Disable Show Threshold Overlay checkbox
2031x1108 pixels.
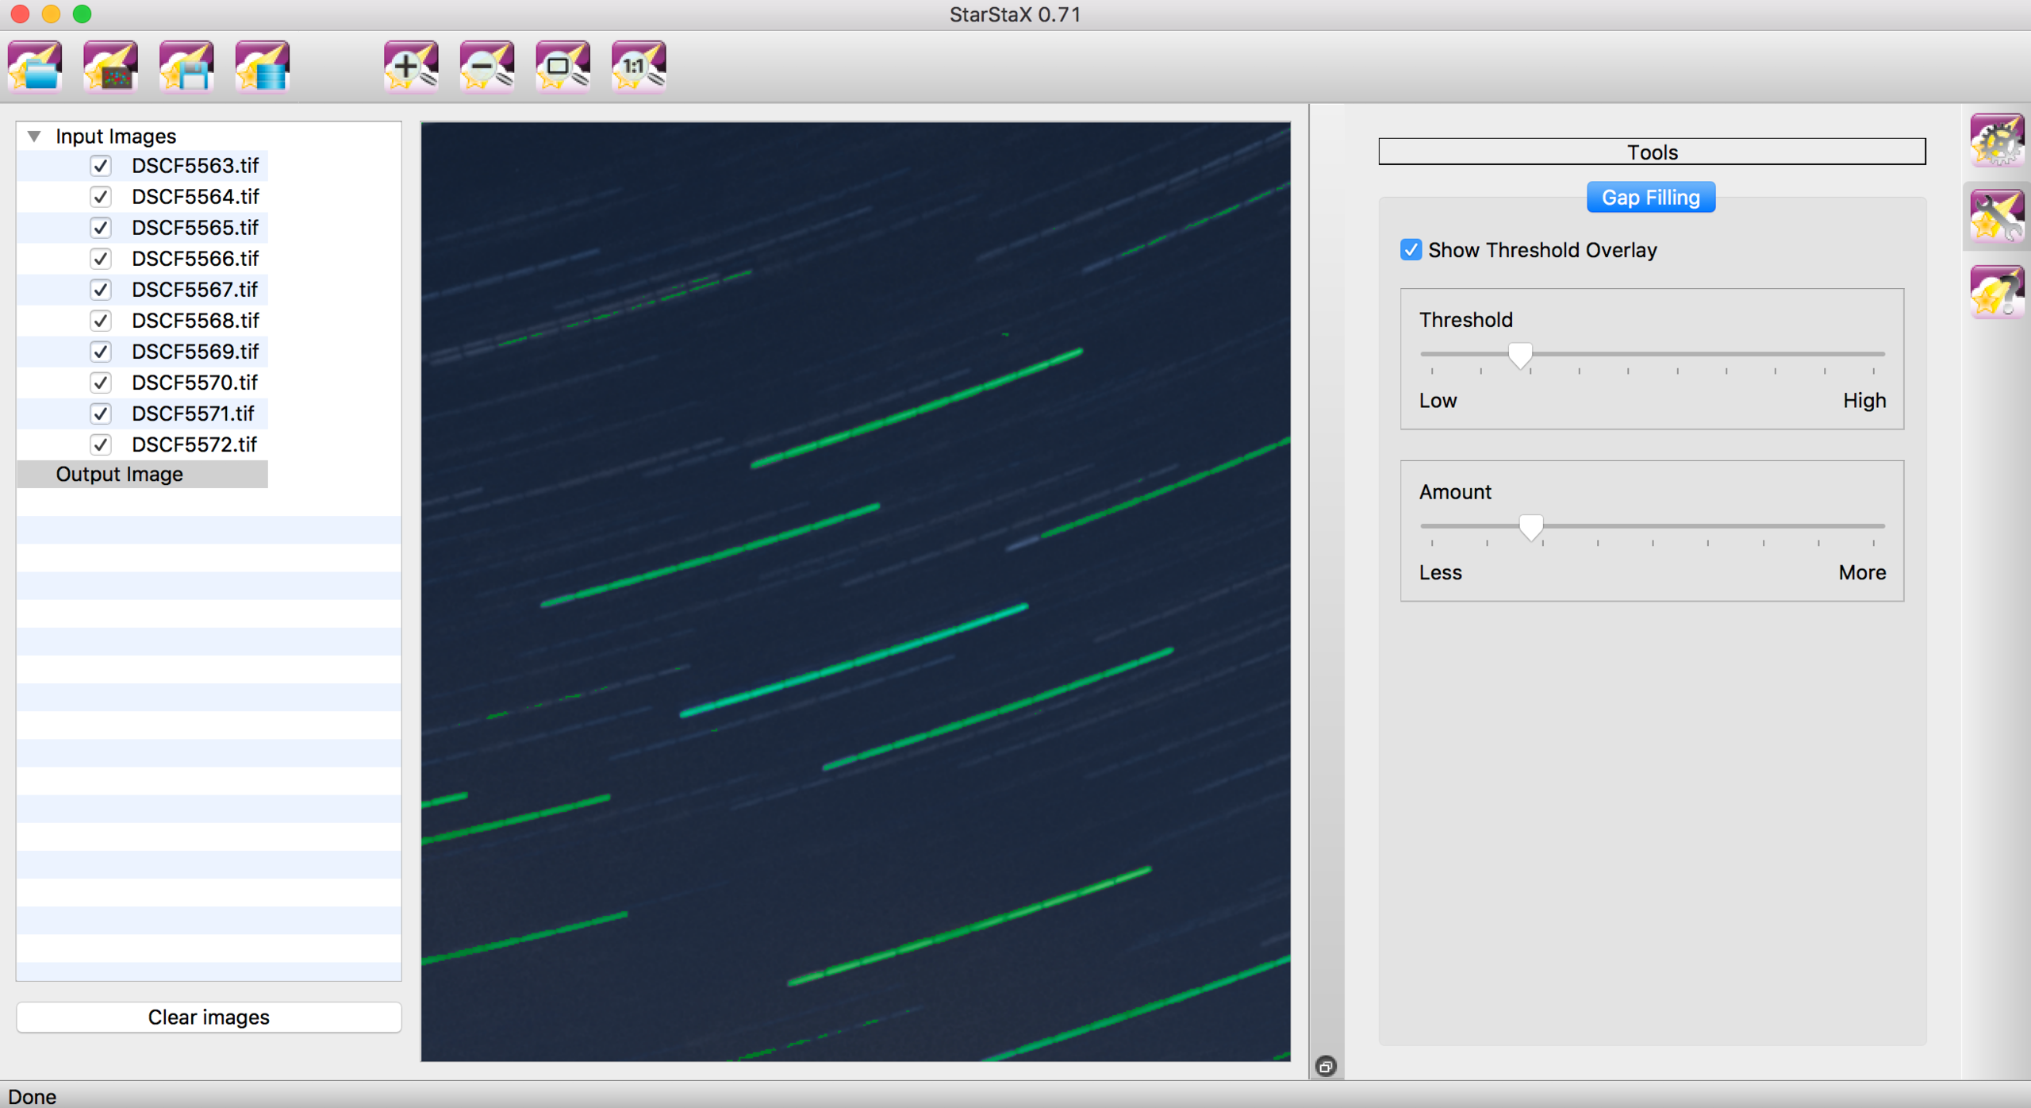click(1411, 250)
